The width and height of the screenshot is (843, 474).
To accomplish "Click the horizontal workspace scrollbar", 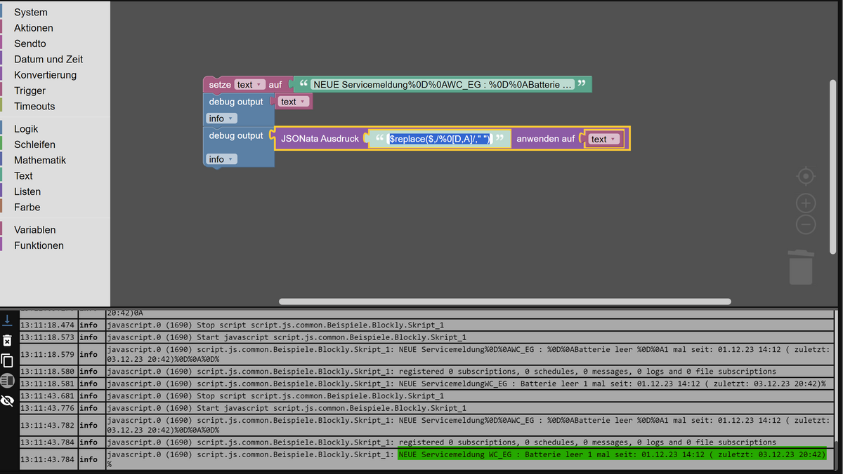I will pos(504,302).
